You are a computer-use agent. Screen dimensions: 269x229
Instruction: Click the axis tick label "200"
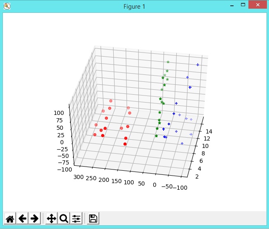104,180
